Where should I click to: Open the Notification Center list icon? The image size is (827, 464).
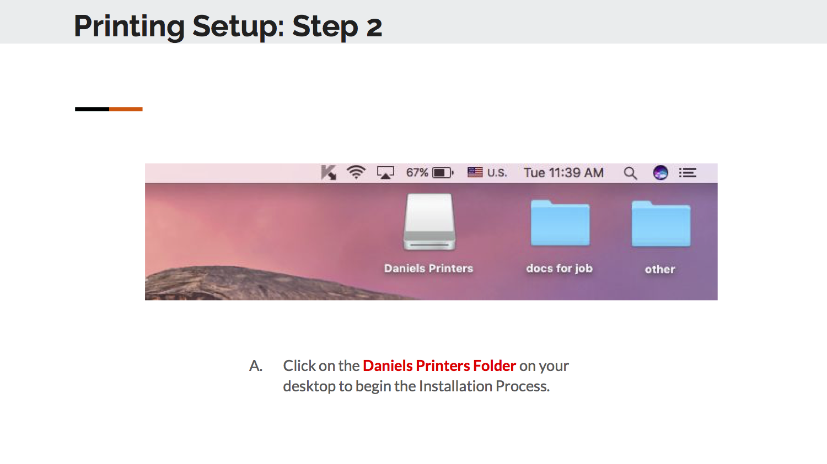pos(688,173)
